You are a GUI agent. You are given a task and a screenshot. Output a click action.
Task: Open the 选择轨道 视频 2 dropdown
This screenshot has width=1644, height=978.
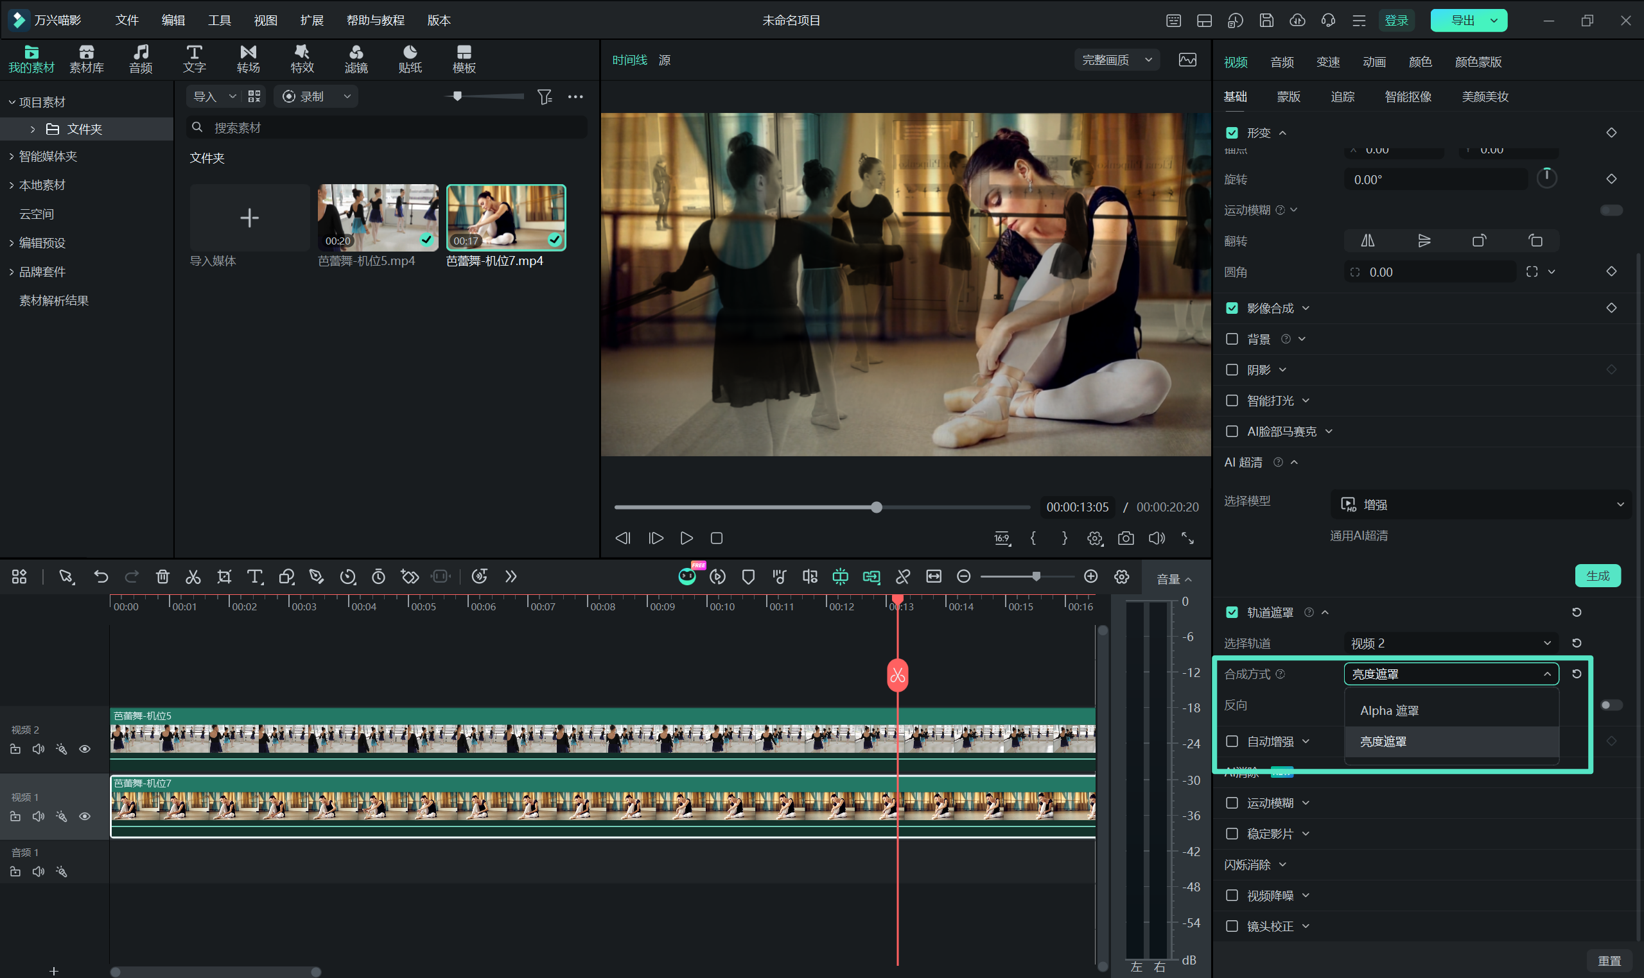(1451, 643)
